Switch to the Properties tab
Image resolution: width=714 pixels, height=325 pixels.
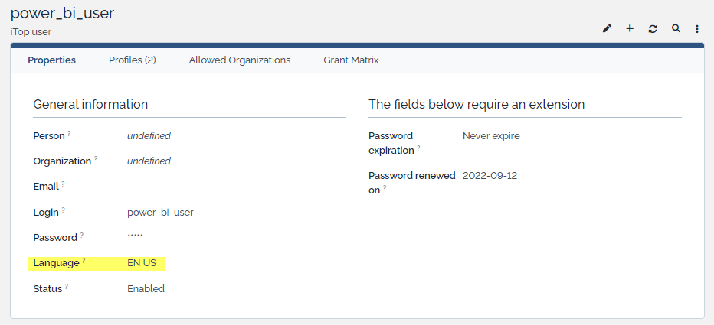[51, 60]
